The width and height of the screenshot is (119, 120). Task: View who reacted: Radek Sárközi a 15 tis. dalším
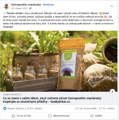click(x=25, y=108)
